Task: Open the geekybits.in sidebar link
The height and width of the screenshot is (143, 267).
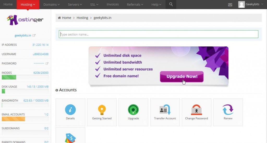Action: [23, 35]
